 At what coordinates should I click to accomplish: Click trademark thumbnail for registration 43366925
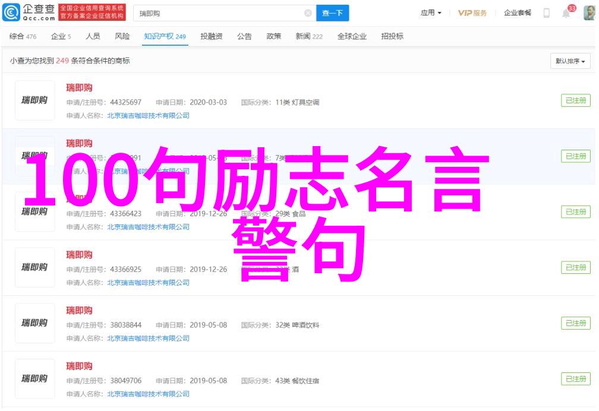(34, 267)
